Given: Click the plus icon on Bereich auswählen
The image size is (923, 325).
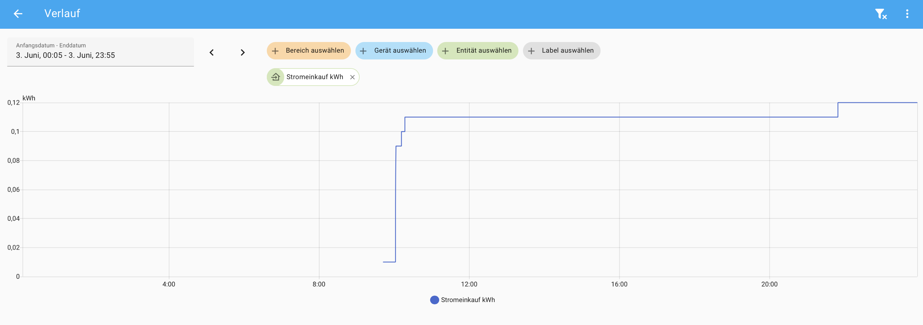Looking at the screenshot, I should click(275, 51).
